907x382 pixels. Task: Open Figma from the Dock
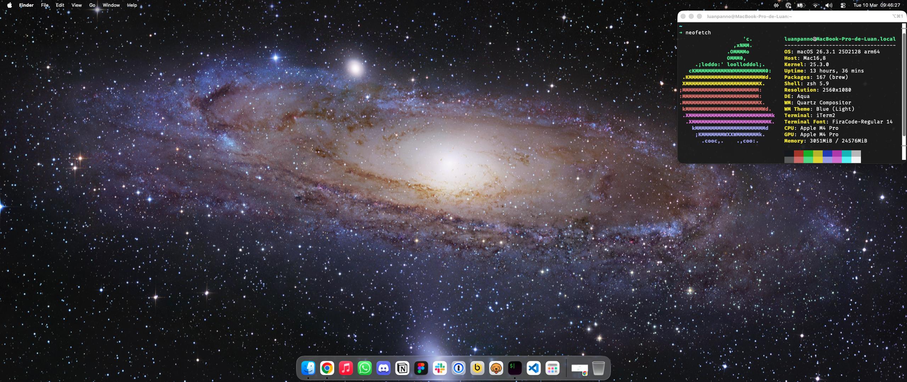[x=421, y=368]
